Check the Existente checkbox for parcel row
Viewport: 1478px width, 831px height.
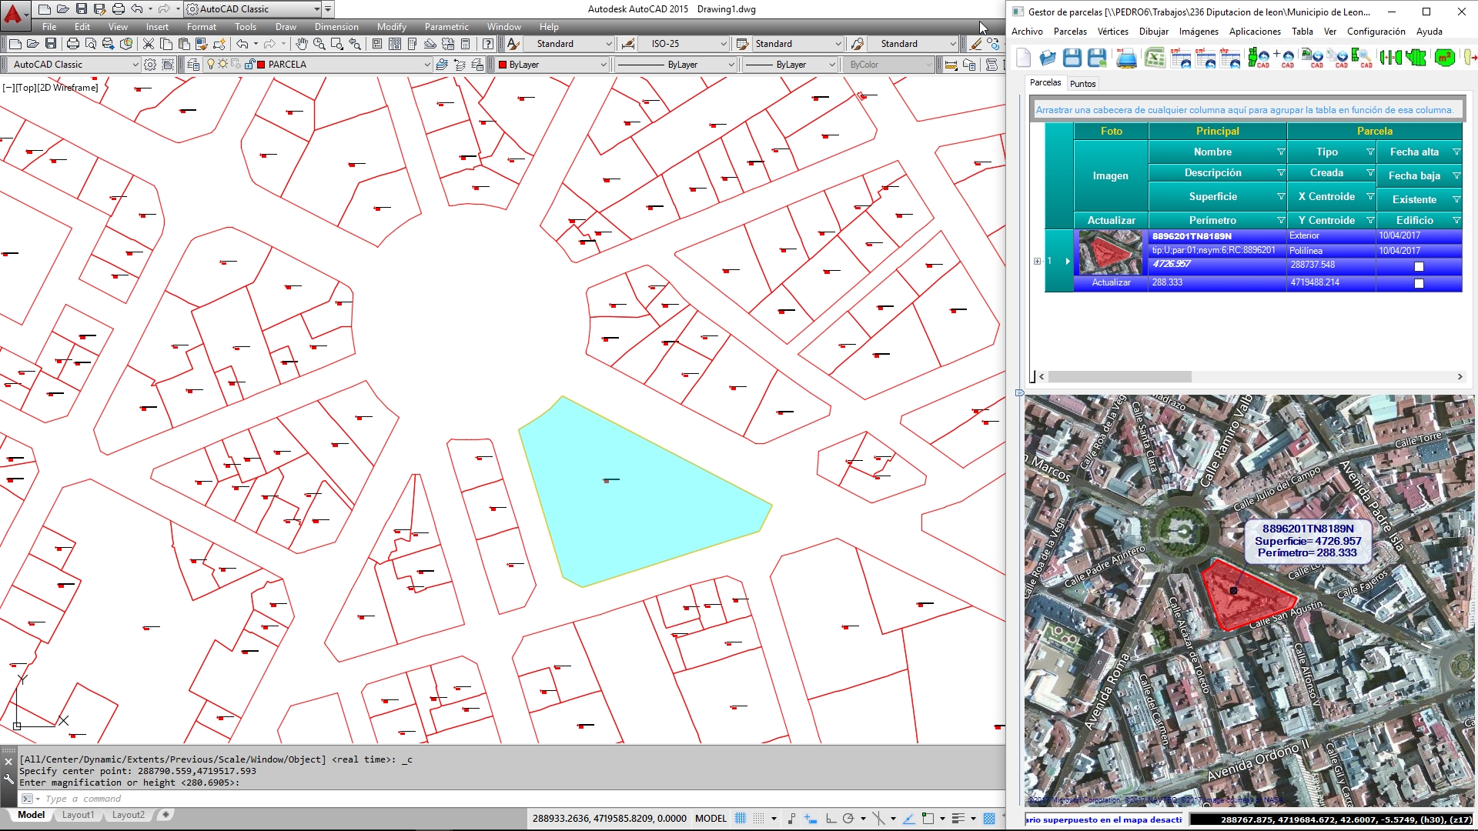(1419, 266)
